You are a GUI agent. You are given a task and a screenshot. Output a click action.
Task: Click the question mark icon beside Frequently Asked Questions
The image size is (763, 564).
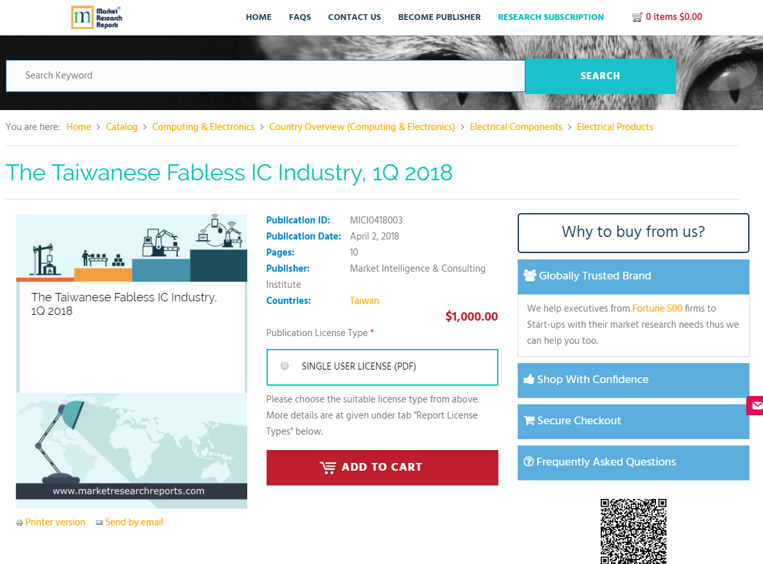click(529, 462)
